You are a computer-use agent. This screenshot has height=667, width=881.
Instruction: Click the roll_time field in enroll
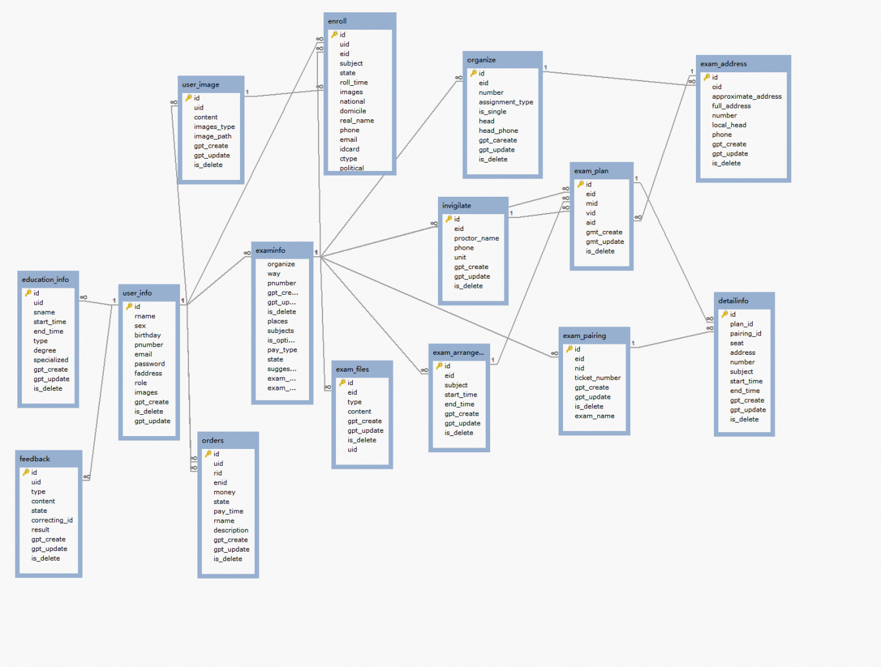click(353, 83)
